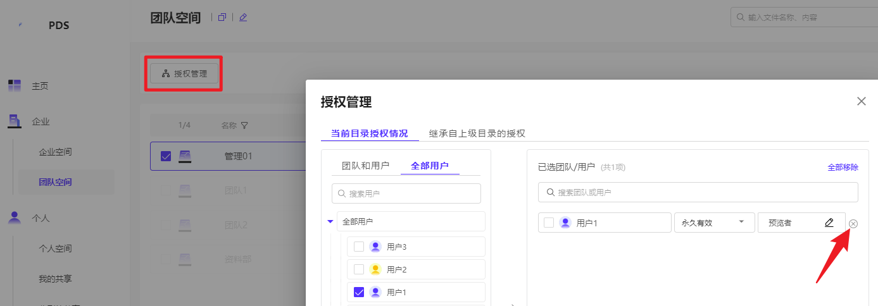Image resolution: width=878 pixels, height=306 pixels.
Task: Uncheck 用户1 checkbox in user tree
Action: 359,292
